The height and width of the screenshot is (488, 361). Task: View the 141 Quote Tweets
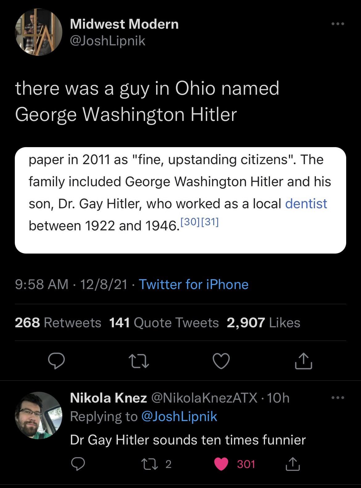[164, 323]
